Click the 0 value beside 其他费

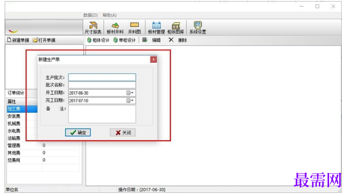[x=44, y=153]
